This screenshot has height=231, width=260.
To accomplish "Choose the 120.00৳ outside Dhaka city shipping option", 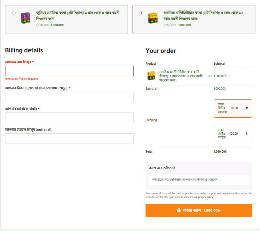I will click(233, 134).
